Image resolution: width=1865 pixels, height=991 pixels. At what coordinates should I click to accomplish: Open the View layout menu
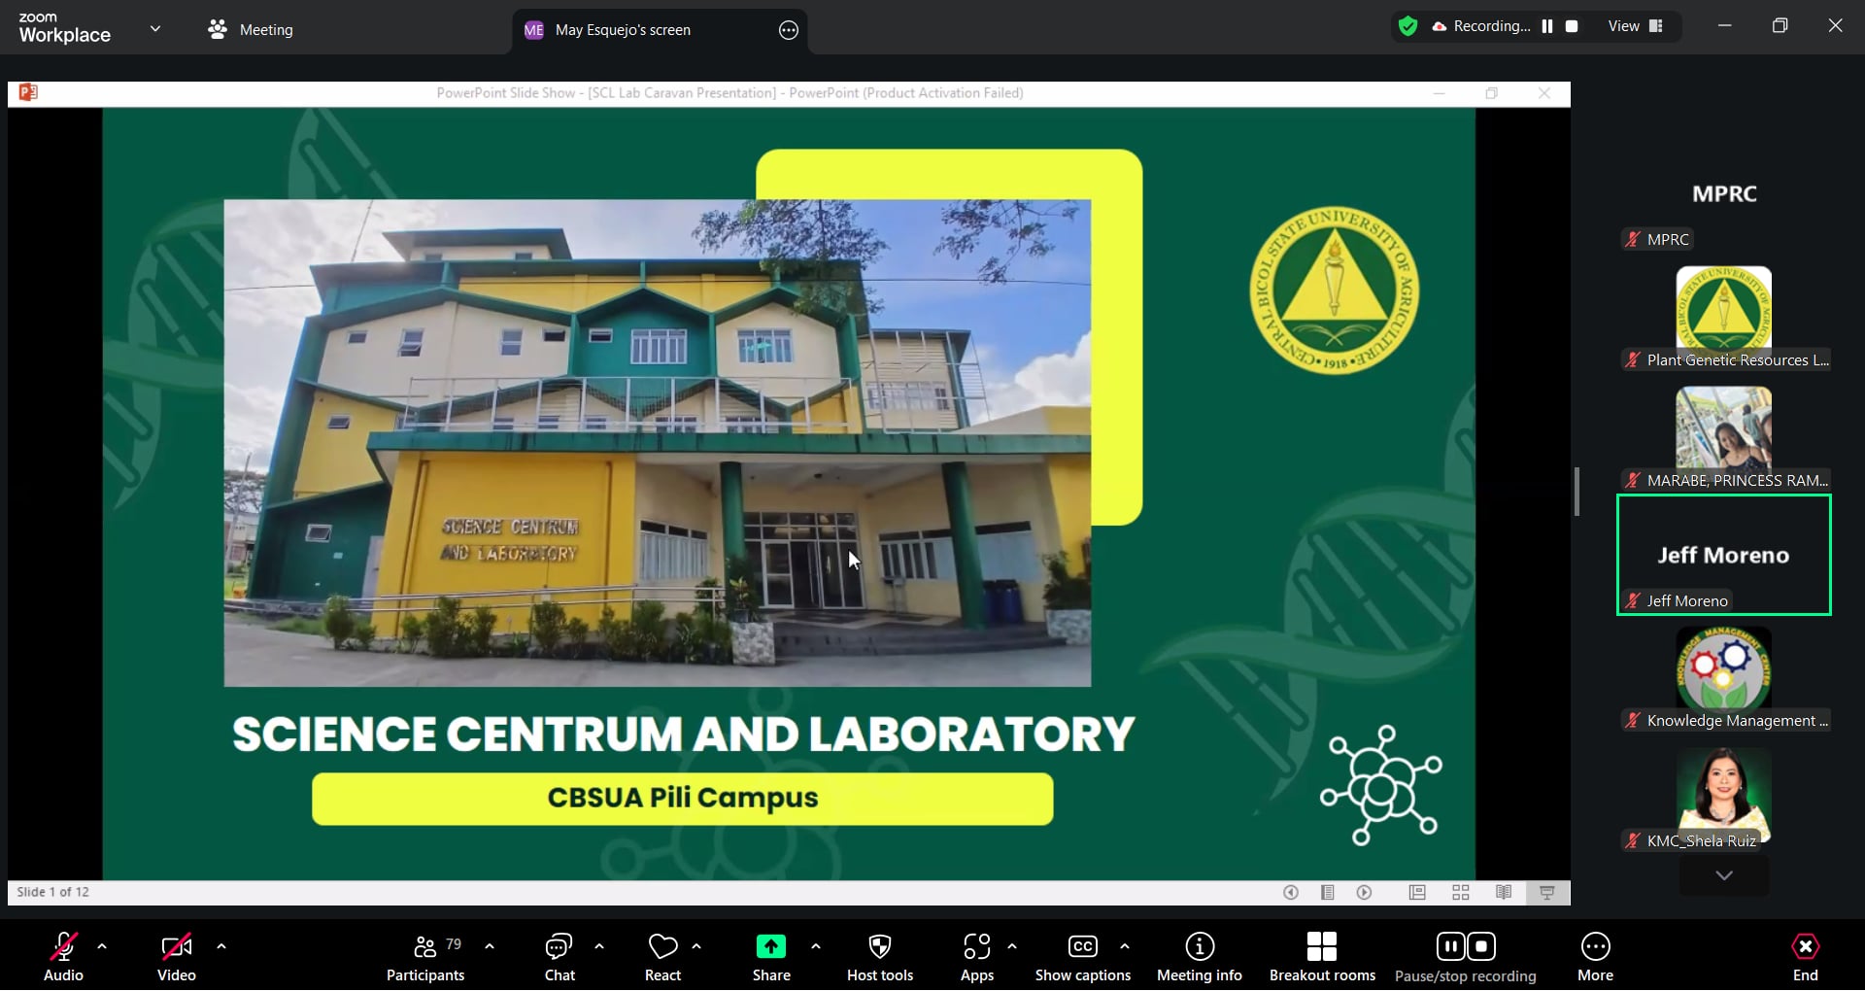coord(1636,26)
